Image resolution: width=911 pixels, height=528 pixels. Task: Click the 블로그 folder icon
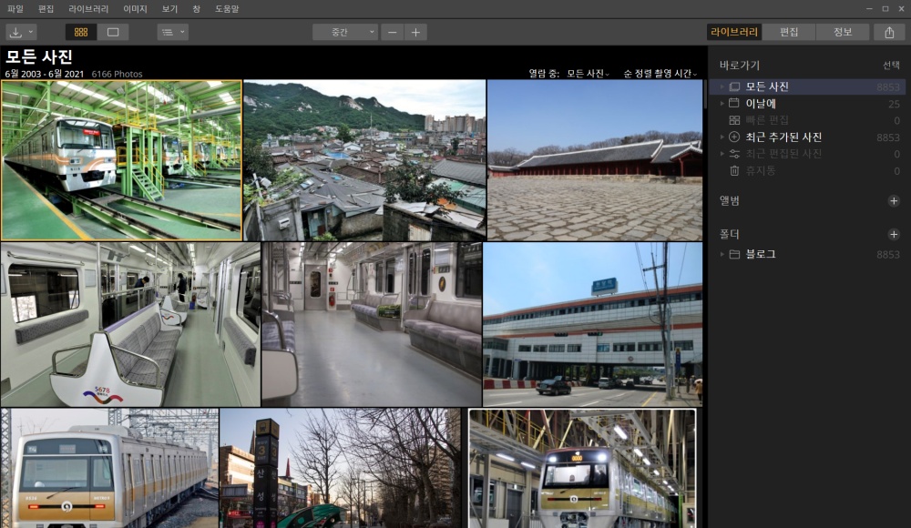734,254
